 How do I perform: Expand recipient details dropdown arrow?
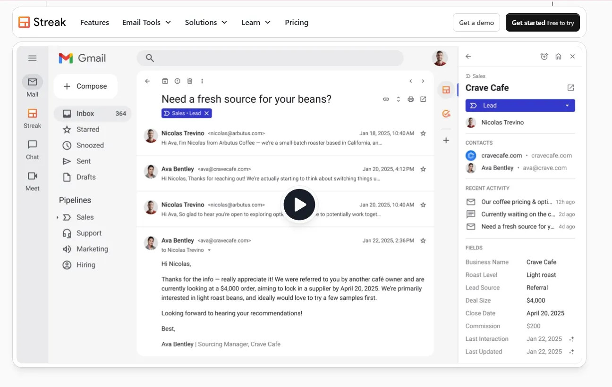(209, 250)
